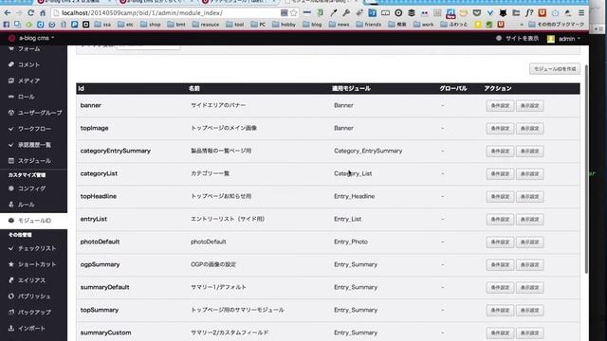
Task: Click the entryList Id text
Action: [x=94, y=219]
